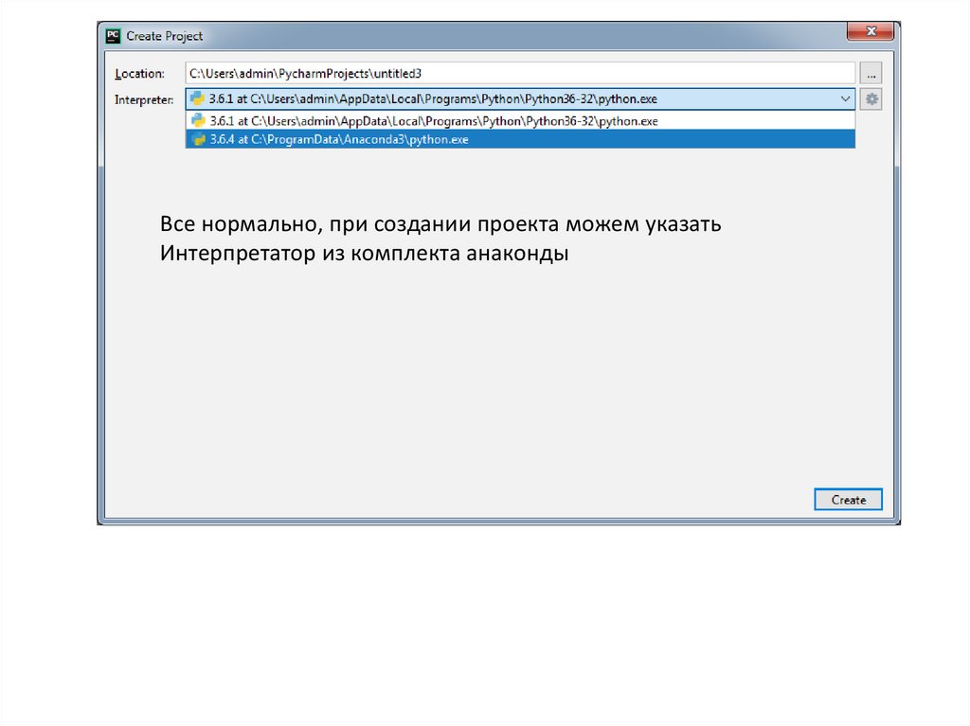
Task: Click the Python icon beside the 3.6.1 list entry
Action: pos(198,121)
